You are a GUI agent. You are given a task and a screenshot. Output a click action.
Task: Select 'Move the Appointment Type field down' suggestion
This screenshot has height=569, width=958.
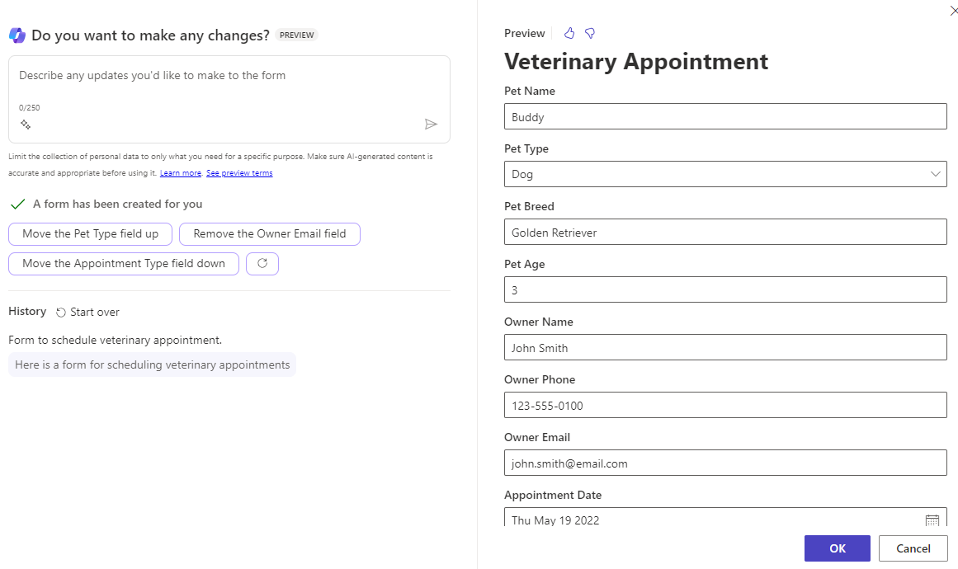click(x=123, y=263)
